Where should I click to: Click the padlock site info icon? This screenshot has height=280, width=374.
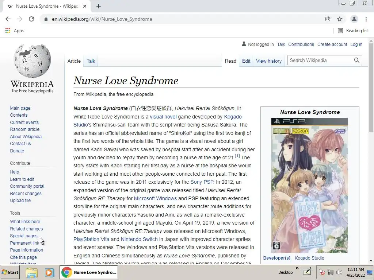(x=46, y=19)
